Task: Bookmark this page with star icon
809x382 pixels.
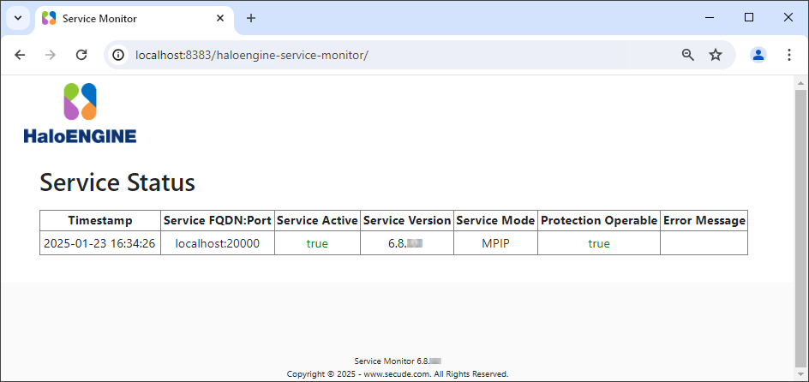Action: click(x=716, y=55)
